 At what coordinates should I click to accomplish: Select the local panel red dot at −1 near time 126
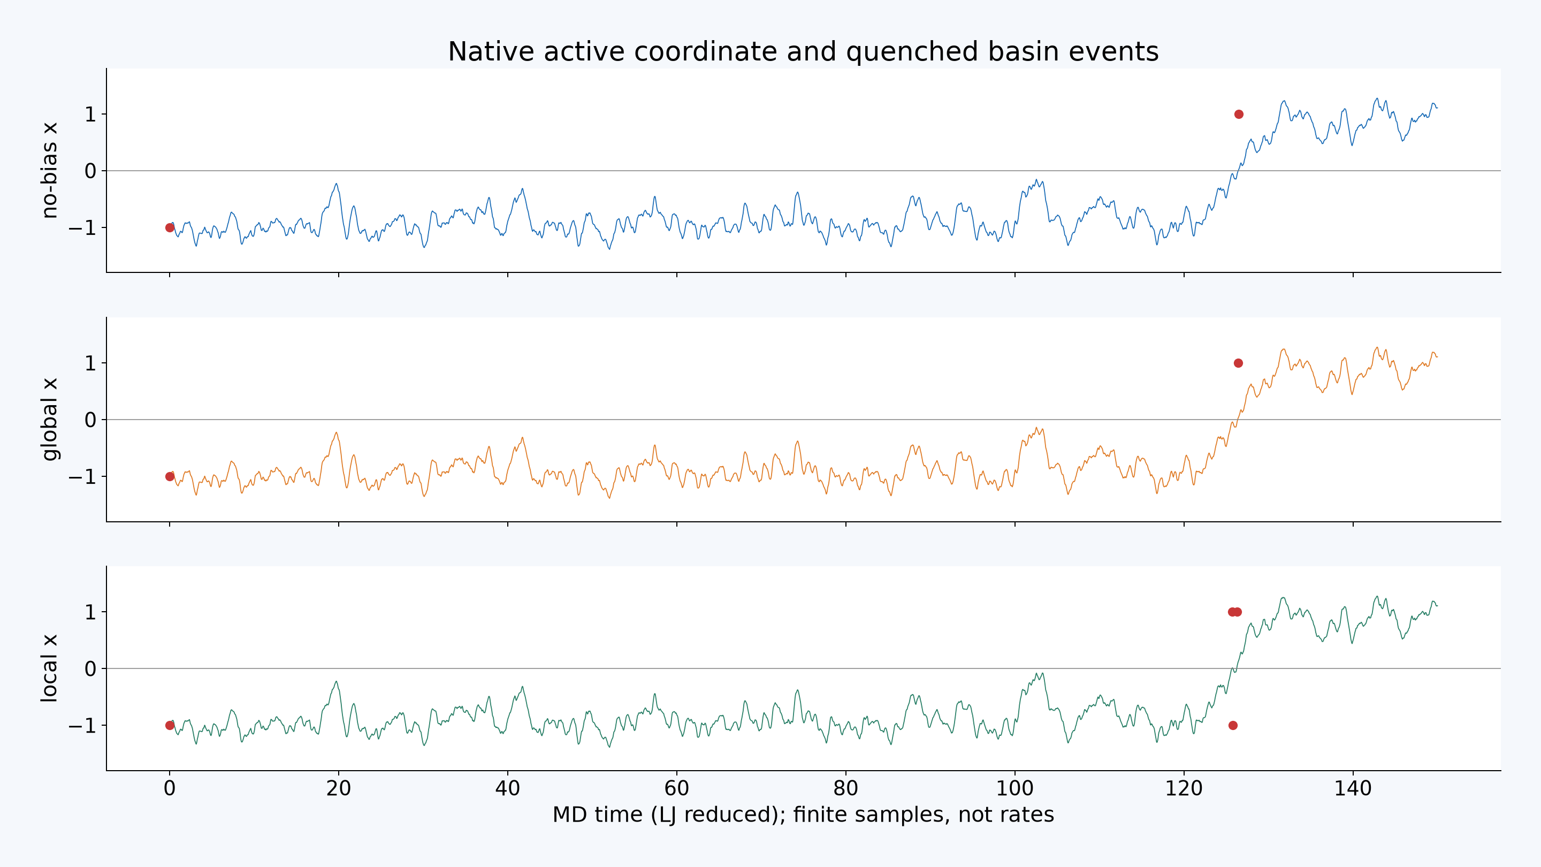(x=1233, y=725)
